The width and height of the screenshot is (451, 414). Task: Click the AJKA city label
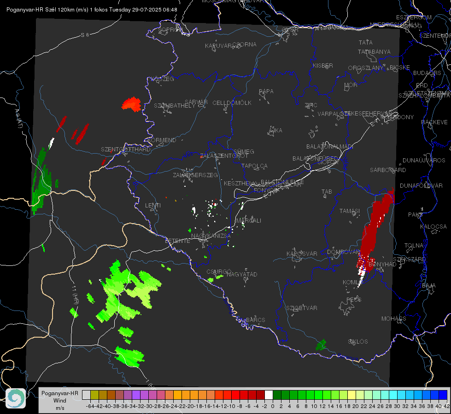(275, 131)
